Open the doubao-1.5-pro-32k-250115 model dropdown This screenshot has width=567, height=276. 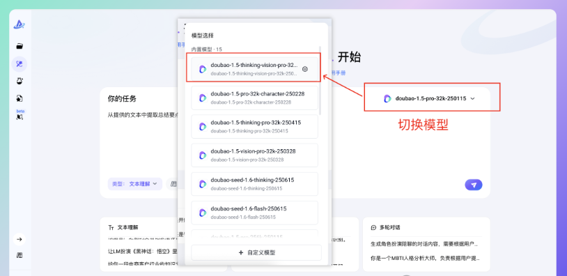pyautogui.click(x=429, y=98)
